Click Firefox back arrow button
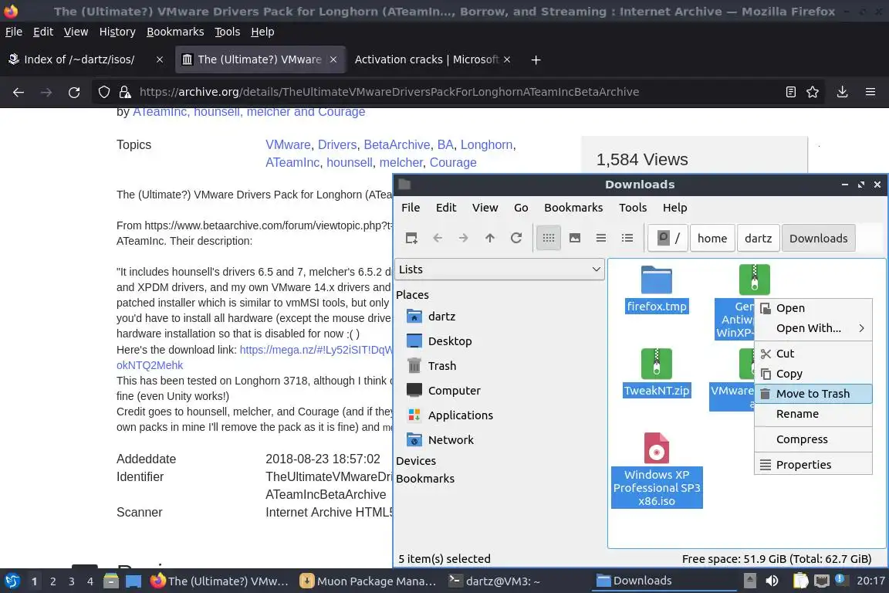The height and width of the screenshot is (593, 889). [x=19, y=92]
